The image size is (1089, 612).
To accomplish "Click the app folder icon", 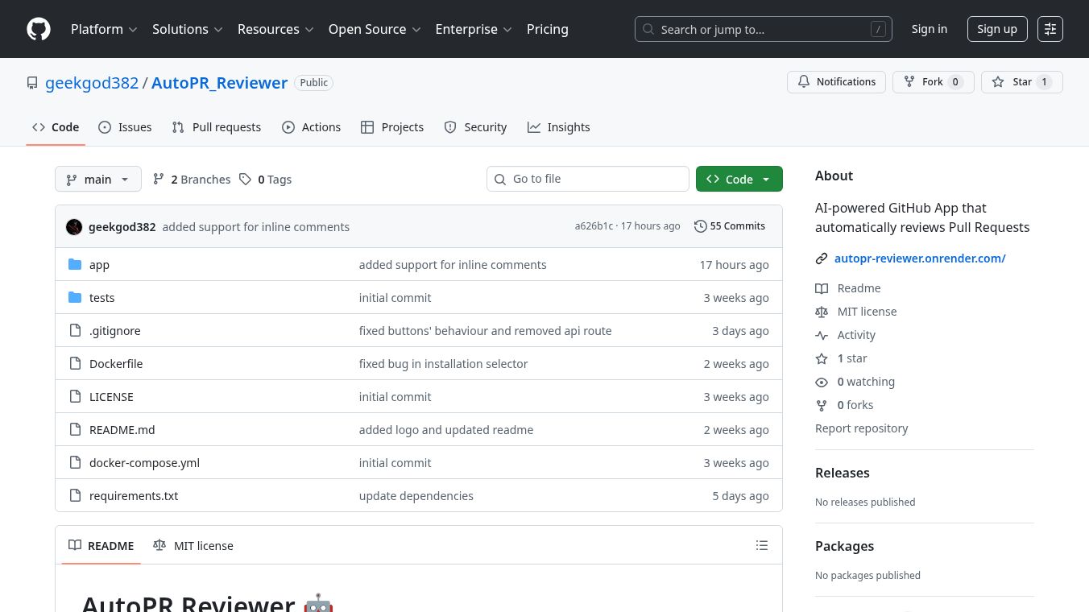I will (x=75, y=265).
